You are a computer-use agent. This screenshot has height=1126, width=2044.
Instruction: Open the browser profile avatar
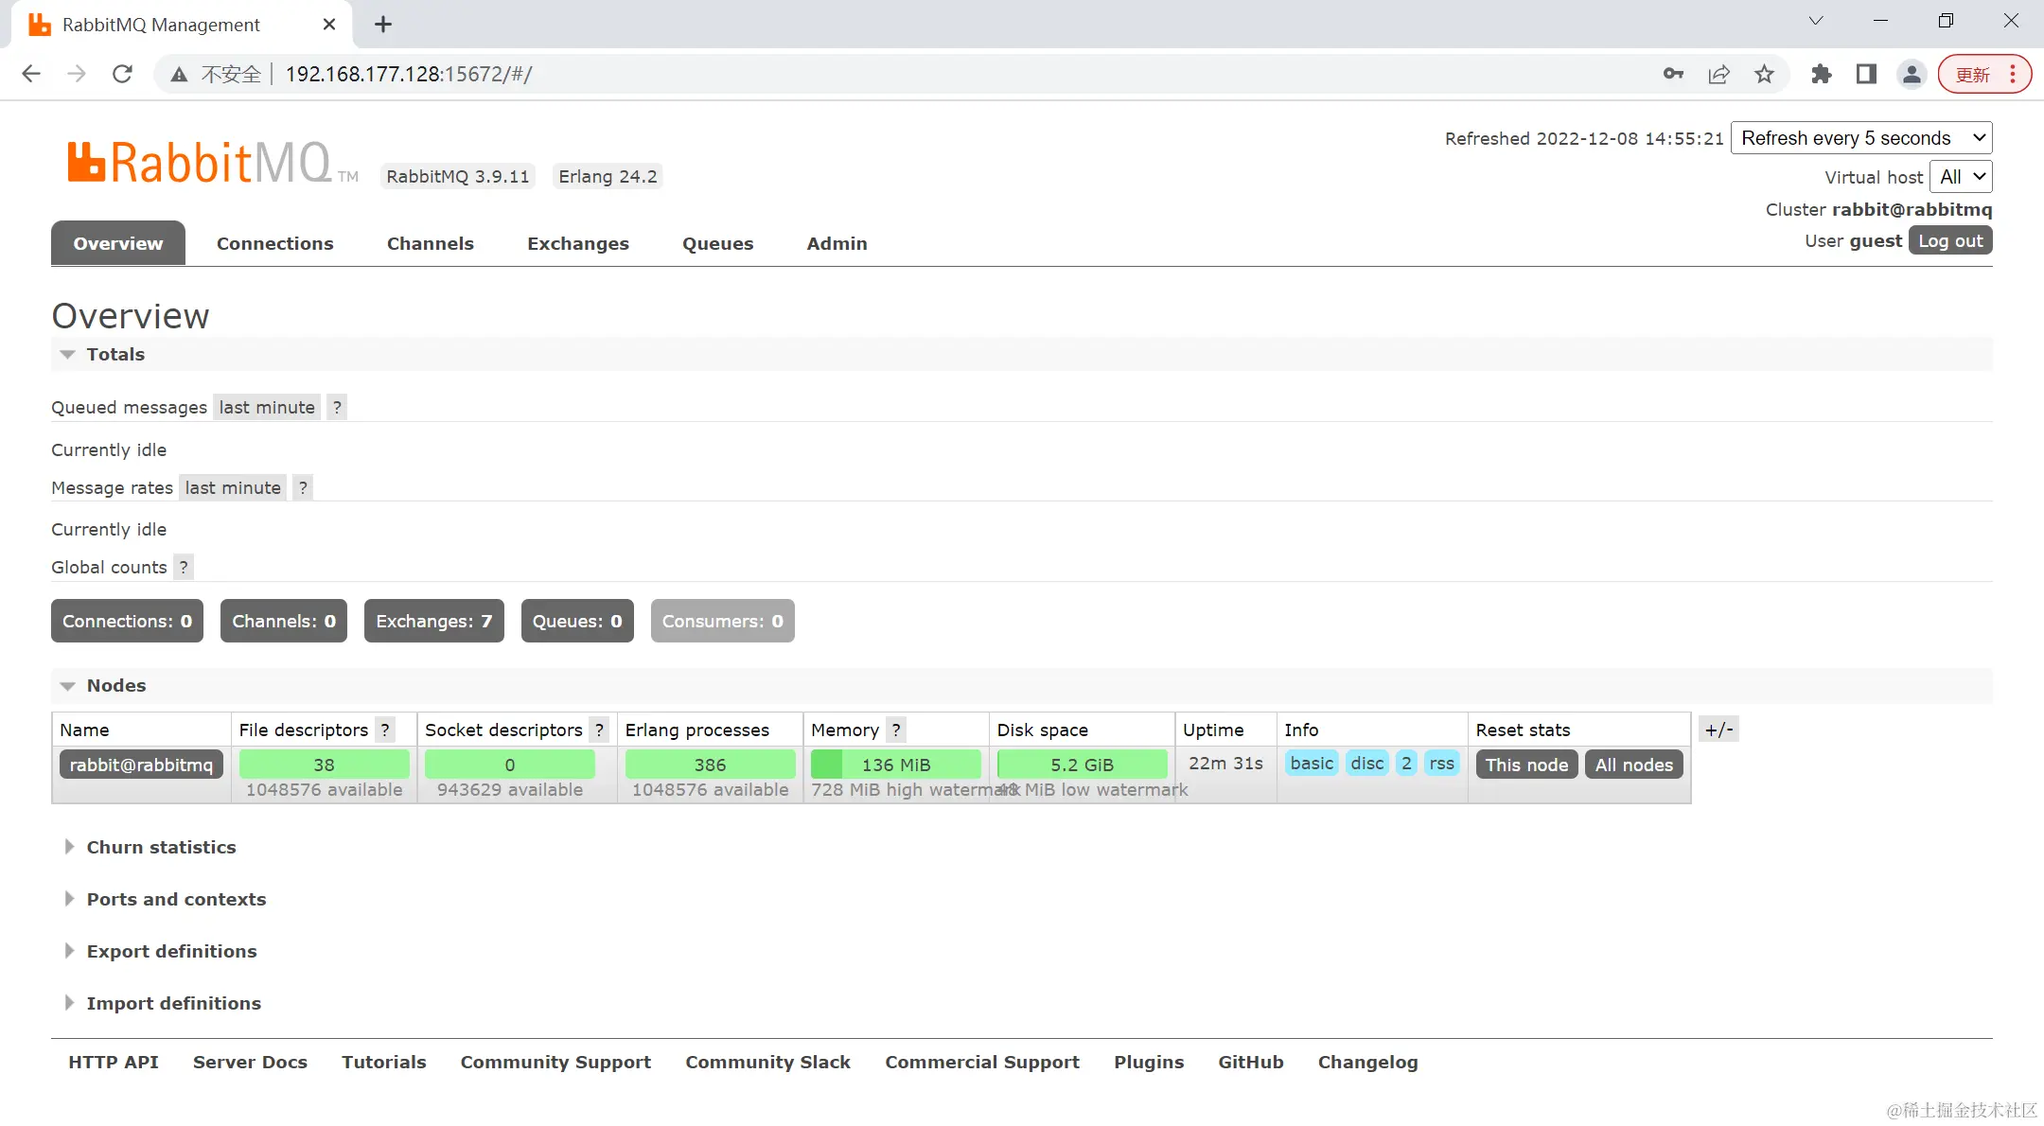1912,74
